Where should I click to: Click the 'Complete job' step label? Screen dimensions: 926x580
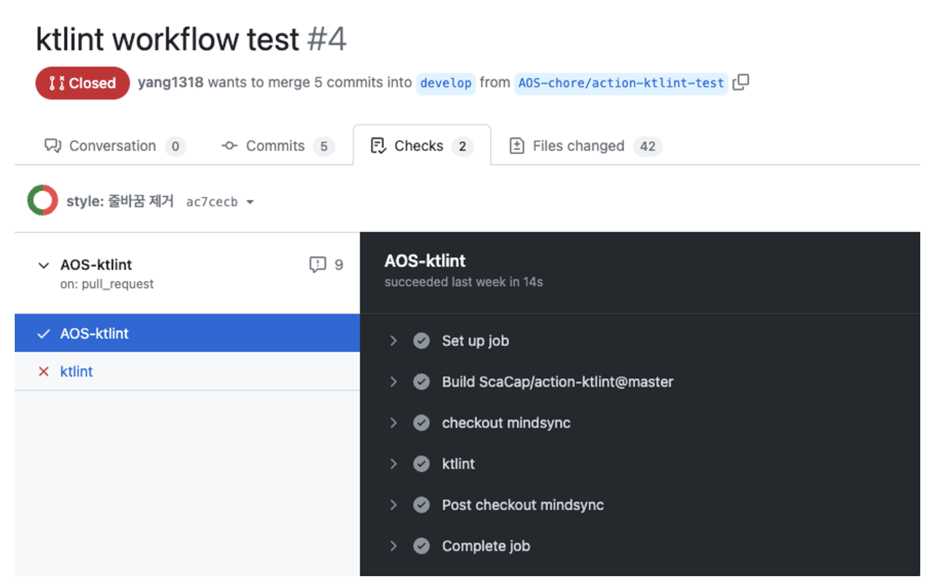point(486,546)
